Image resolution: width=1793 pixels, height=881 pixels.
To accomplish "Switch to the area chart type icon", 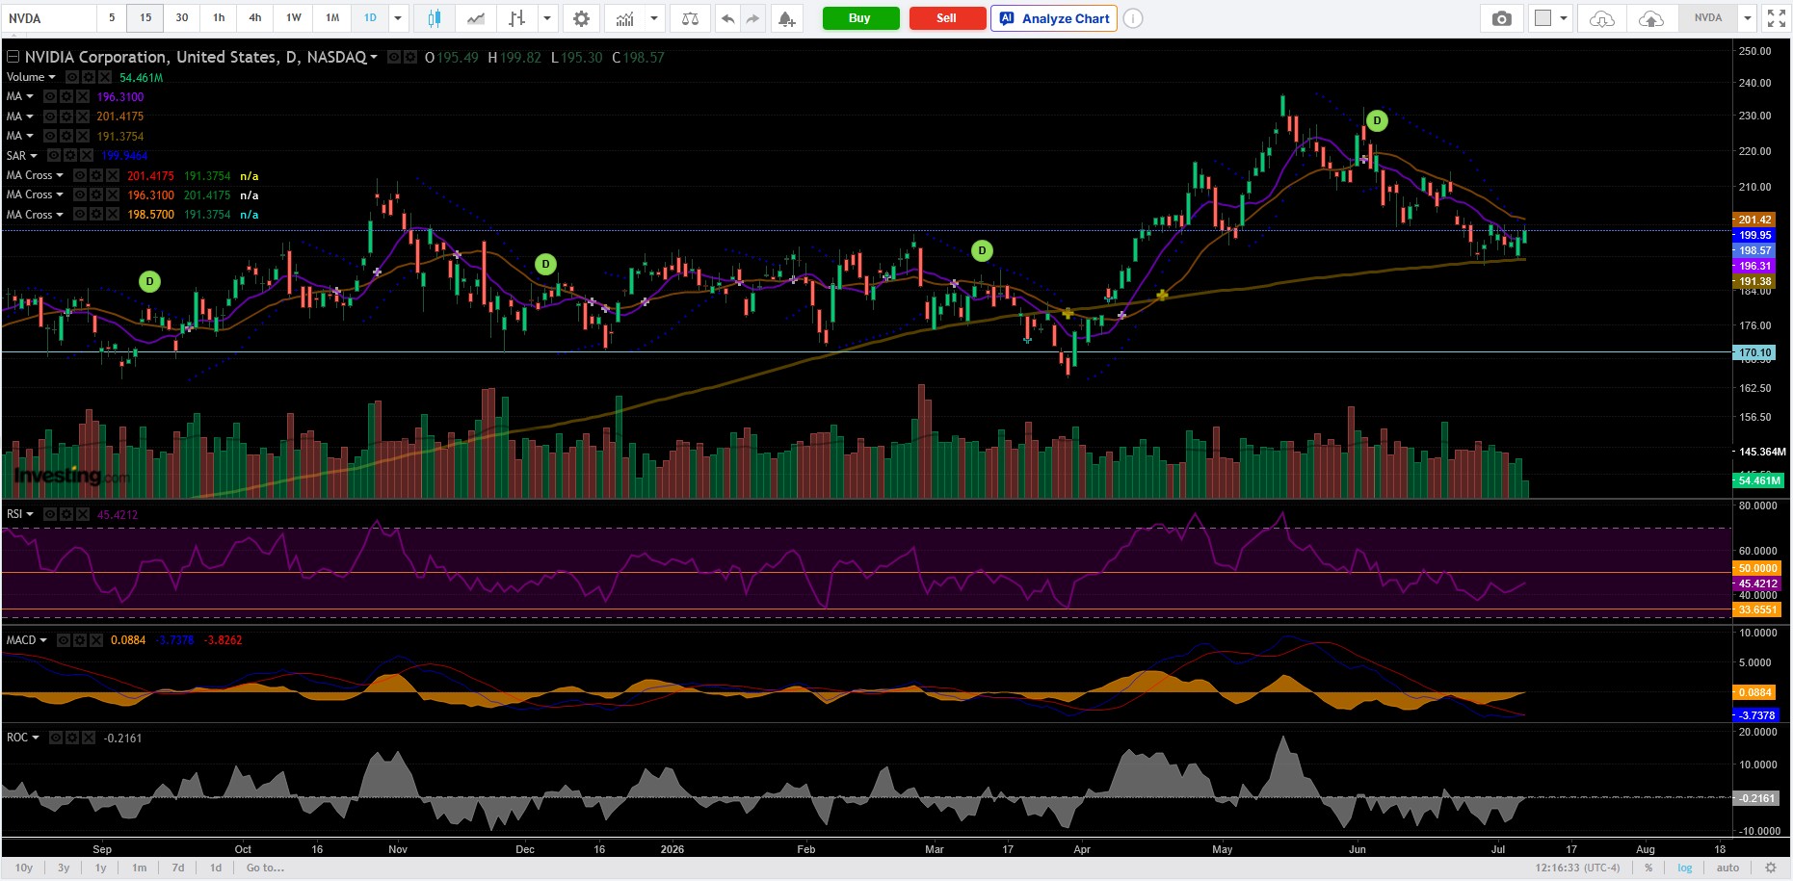I will click(x=475, y=18).
